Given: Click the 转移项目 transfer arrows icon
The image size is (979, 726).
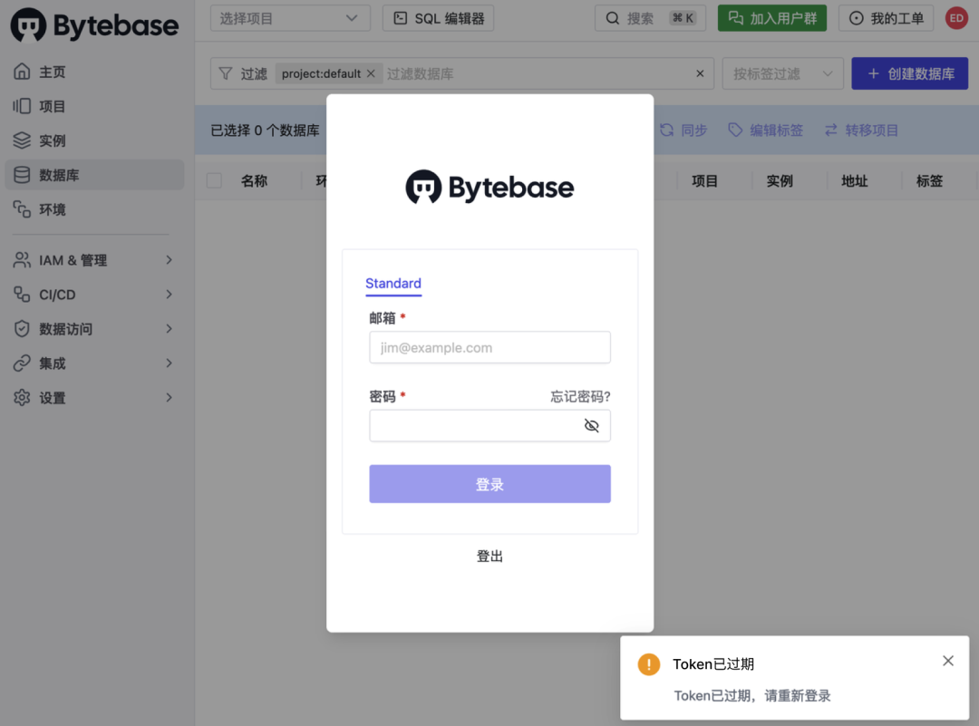Looking at the screenshot, I should 831,130.
